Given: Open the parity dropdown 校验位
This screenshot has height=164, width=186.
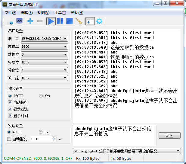Looking at the screenshot, I should coord(44,62).
